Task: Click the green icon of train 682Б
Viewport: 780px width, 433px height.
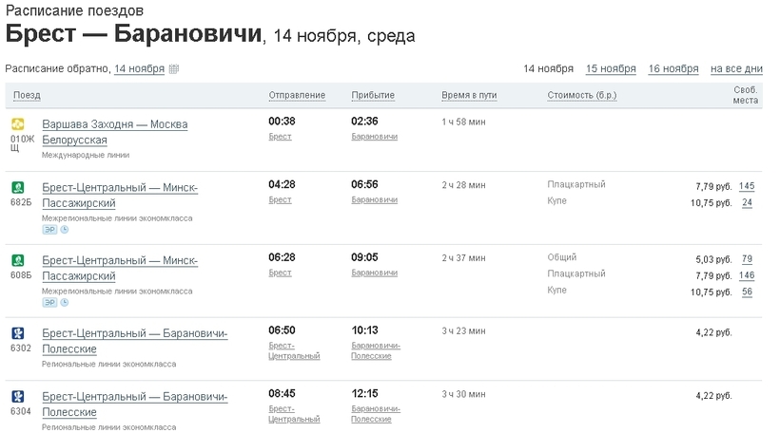Action: click(x=17, y=187)
